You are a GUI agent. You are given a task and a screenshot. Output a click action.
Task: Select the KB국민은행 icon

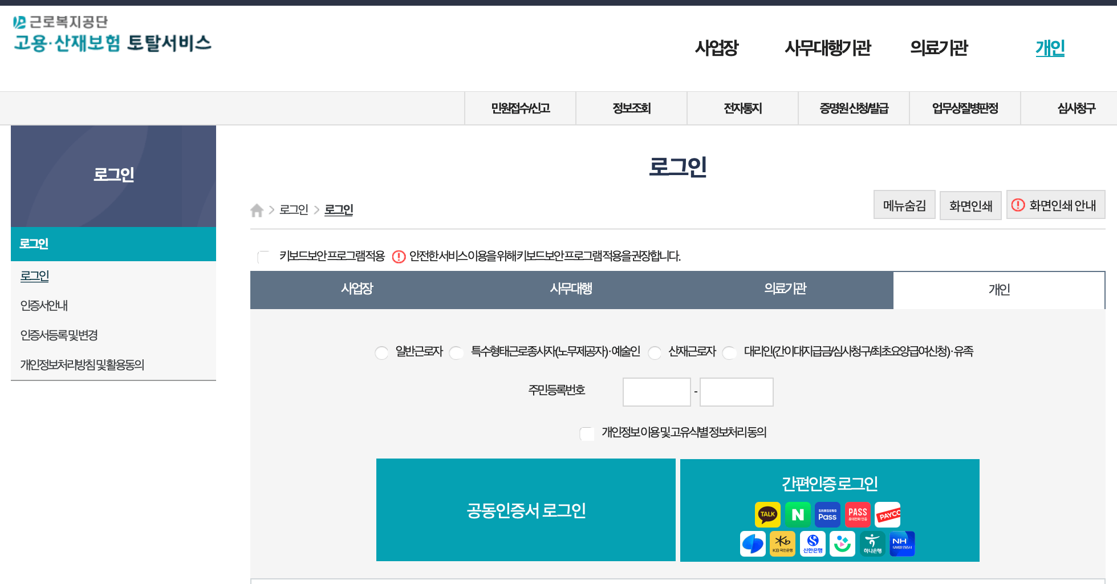click(x=782, y=544)
